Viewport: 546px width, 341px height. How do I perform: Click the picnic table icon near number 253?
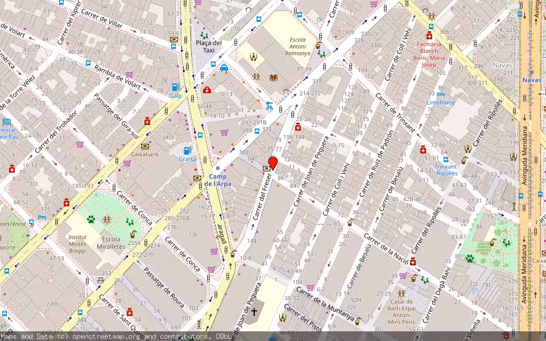101,280
